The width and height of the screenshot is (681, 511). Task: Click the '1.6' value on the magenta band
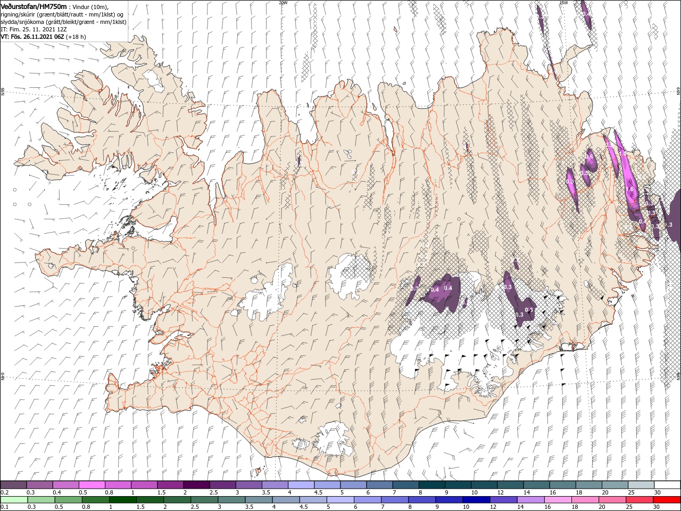tap(630, 189)
